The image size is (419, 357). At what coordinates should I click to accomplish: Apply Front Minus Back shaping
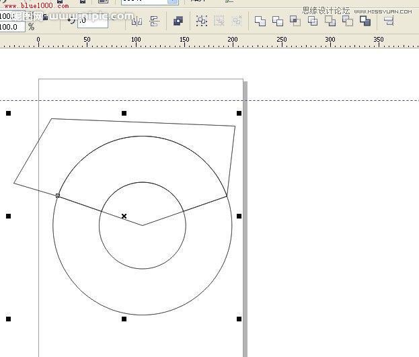click(330, 22)
